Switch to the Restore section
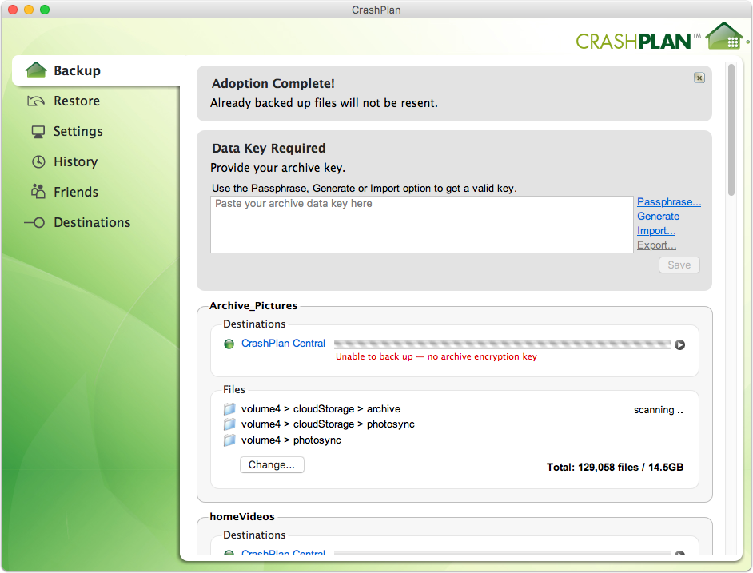The image size is (753, 573). coord(77,101)
